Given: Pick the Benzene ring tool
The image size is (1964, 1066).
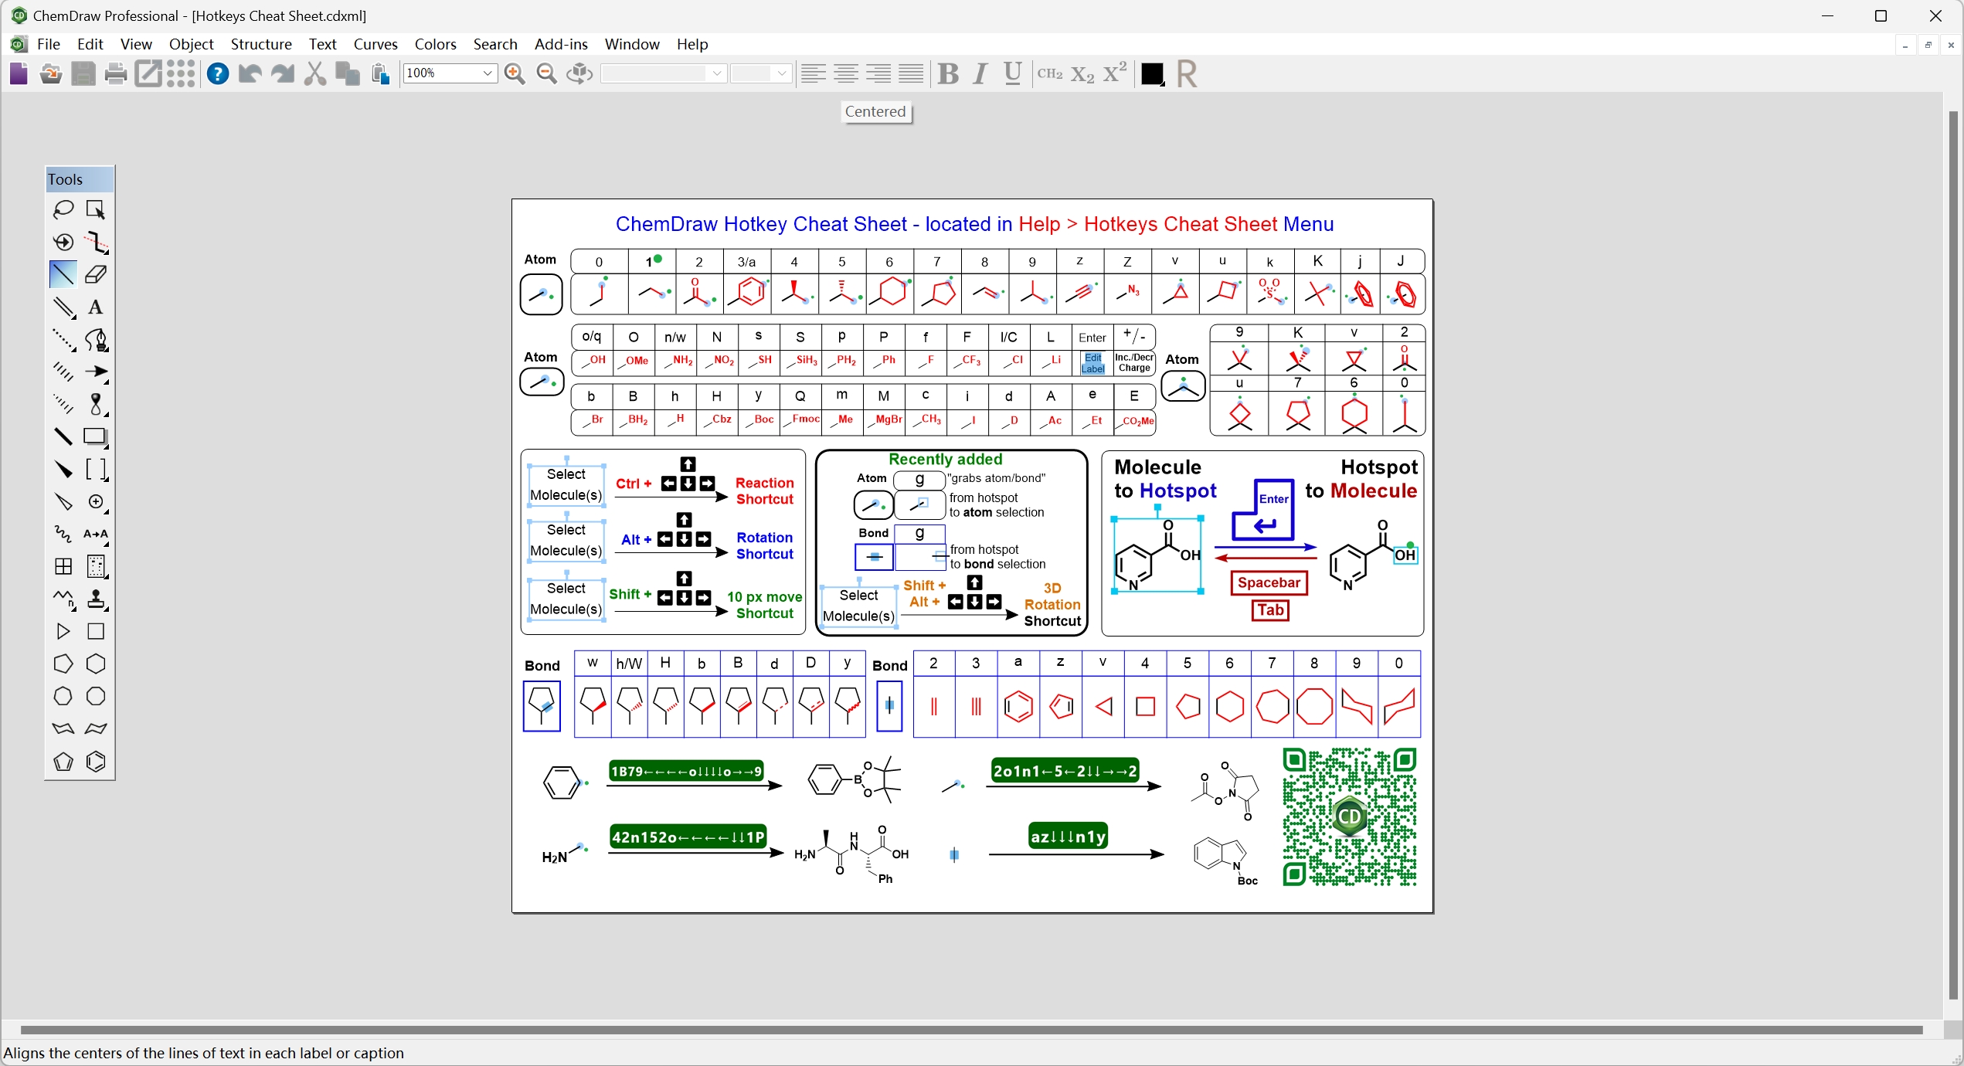Looking at the screenshot, I should pyautogui.click(x=96, y=762).
